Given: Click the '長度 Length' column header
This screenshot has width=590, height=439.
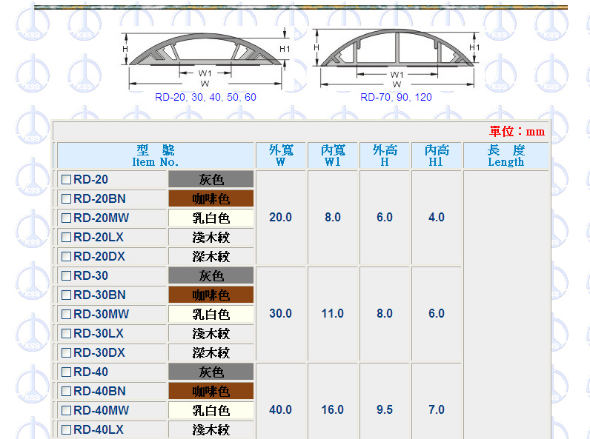Looking at the screenshot, I should tap(506, 155).
